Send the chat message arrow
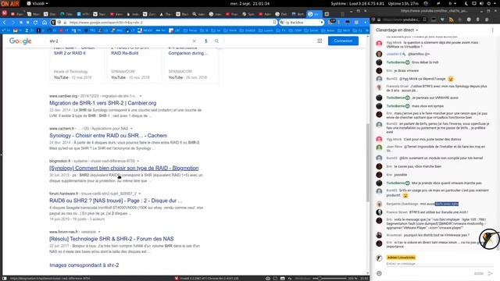 491,273
